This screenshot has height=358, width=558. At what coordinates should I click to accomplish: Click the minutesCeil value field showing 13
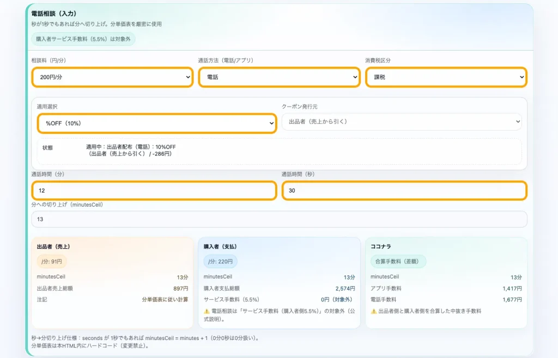[279, 219]
